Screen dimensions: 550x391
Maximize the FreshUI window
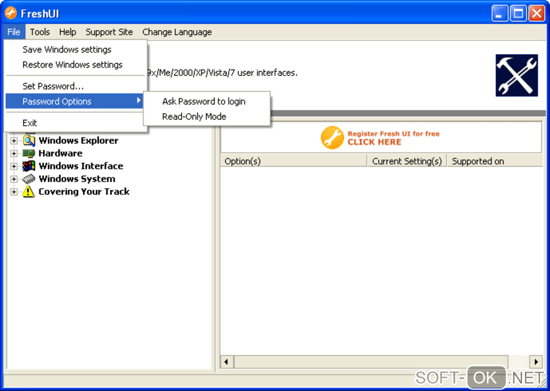pyautogui.click(x=518, y=13)
